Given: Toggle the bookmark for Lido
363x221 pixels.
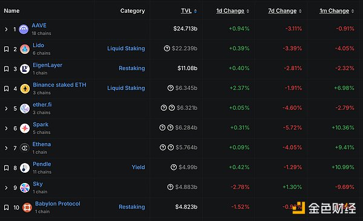Looking at the screenshot, I should click(7, 49).
